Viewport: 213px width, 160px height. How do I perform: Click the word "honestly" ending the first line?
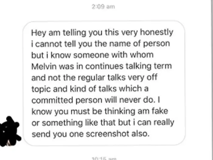point(157,33)
